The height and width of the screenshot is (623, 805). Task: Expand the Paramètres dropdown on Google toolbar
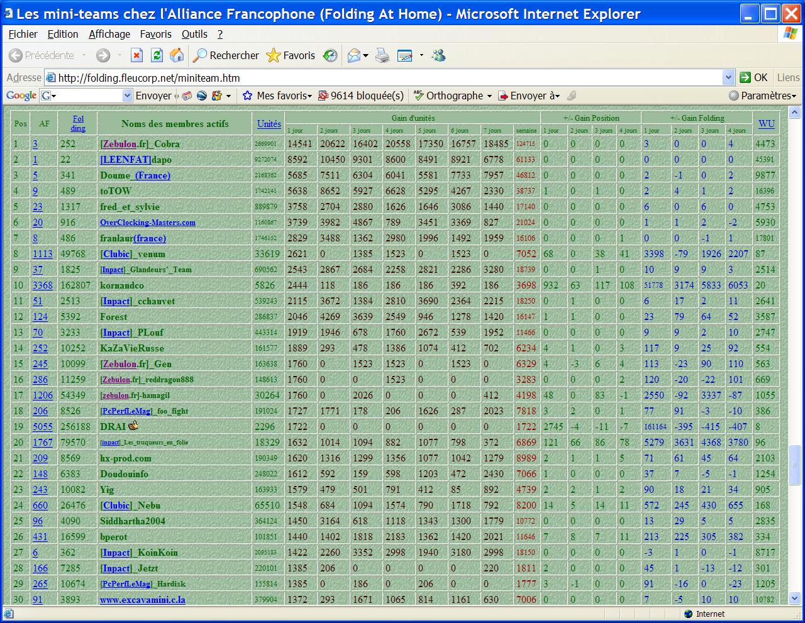763,96
